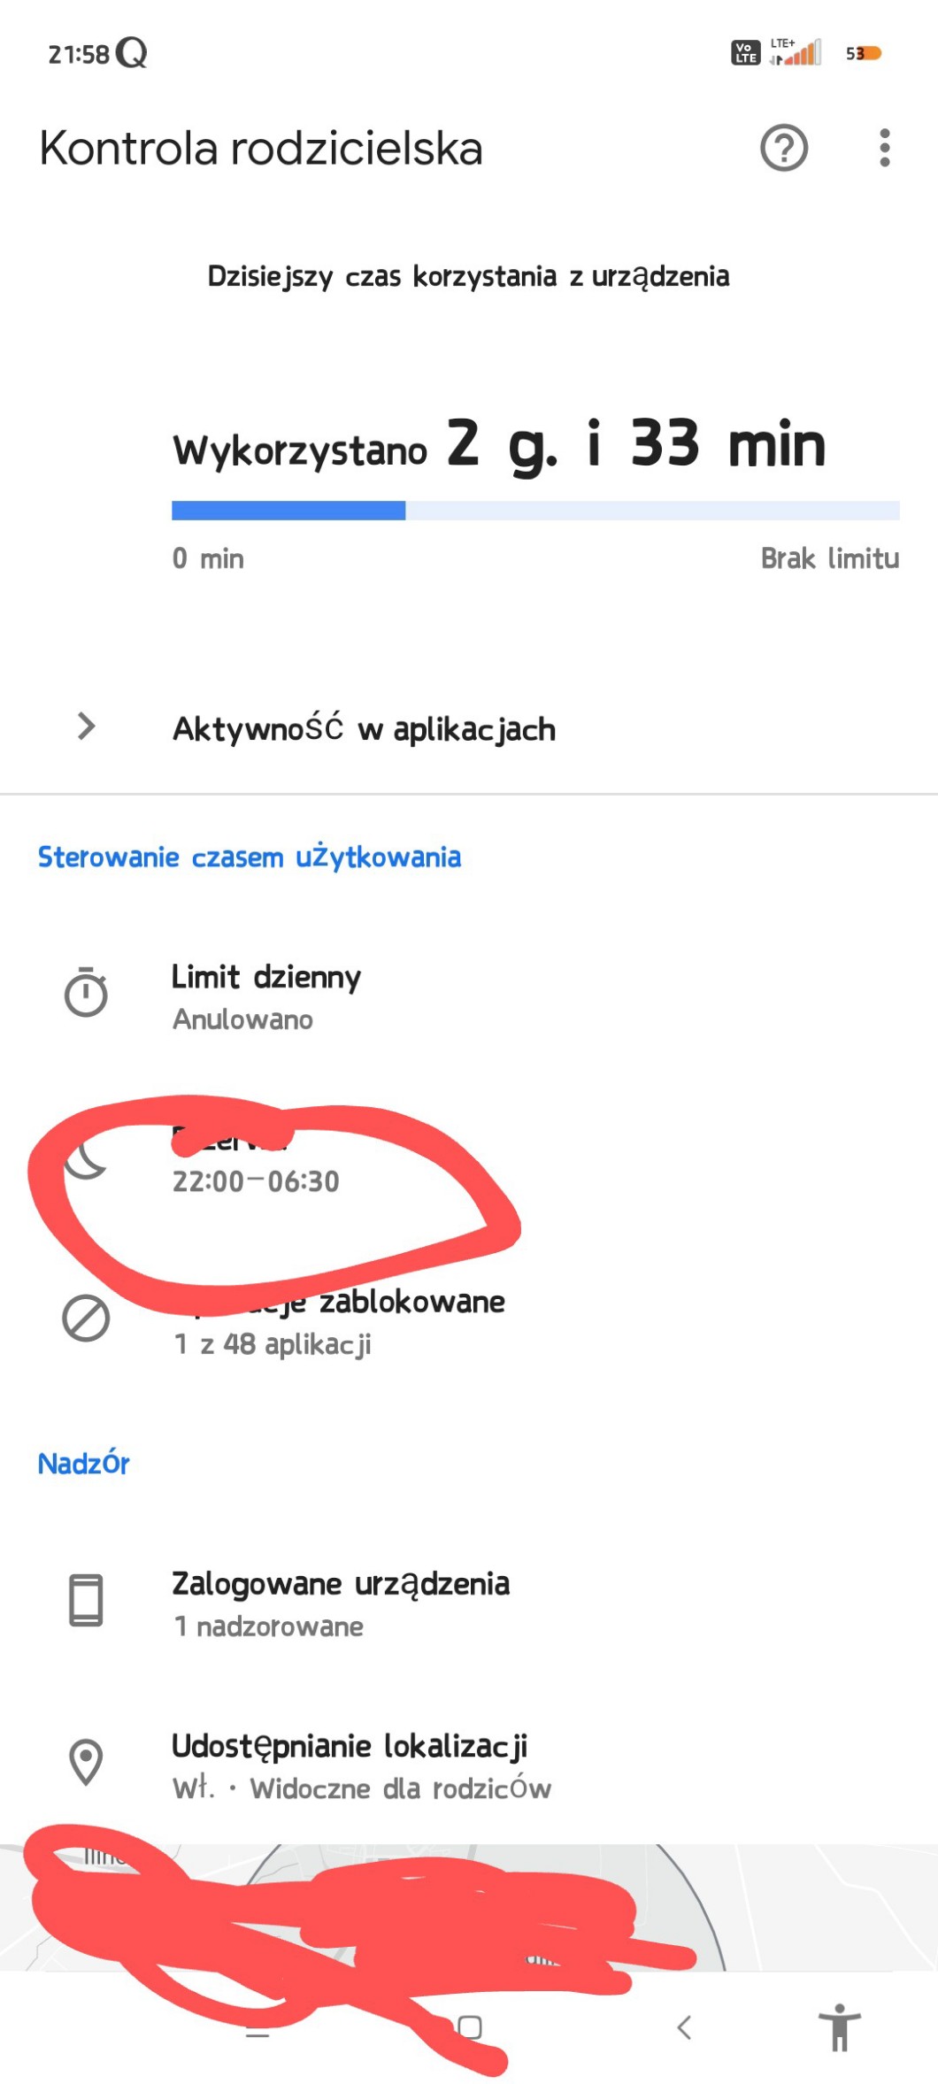Open the three-dot overflow menu
Viewport: 938px width, 2084px height.
tap(884, 148)
